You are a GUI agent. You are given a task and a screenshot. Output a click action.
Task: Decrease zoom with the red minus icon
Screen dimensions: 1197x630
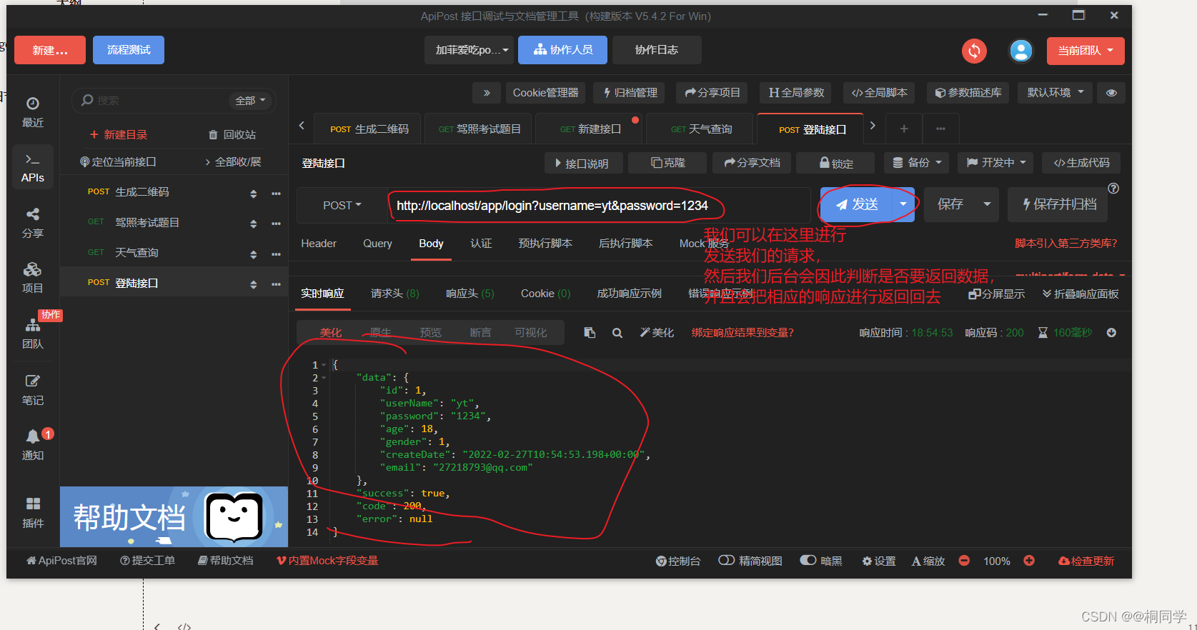click(x=964, y=561)
